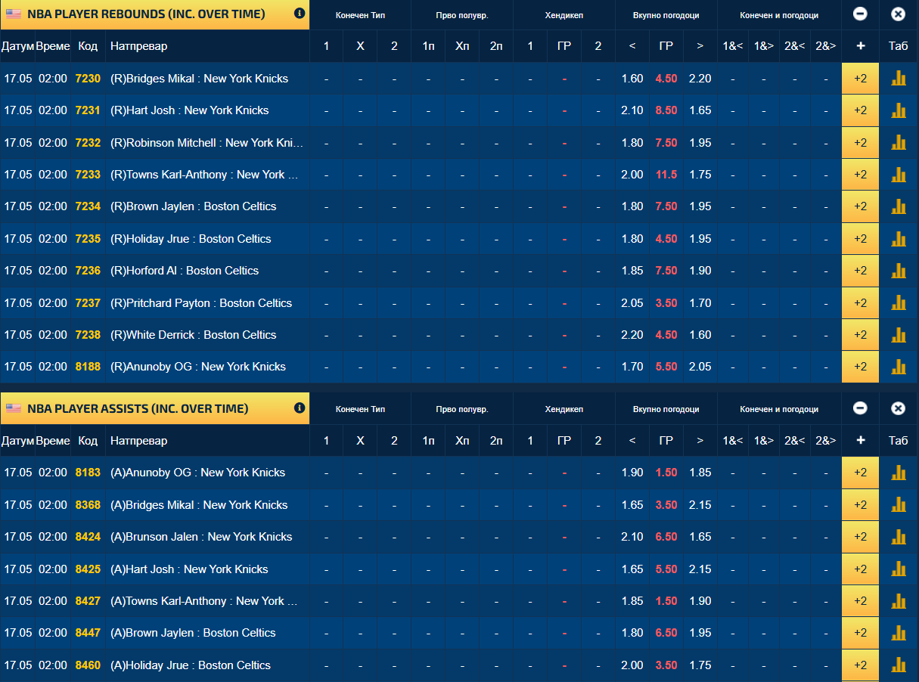Open stats chart icon for Anunoby OG assists
919x682 pixels.
899,473
